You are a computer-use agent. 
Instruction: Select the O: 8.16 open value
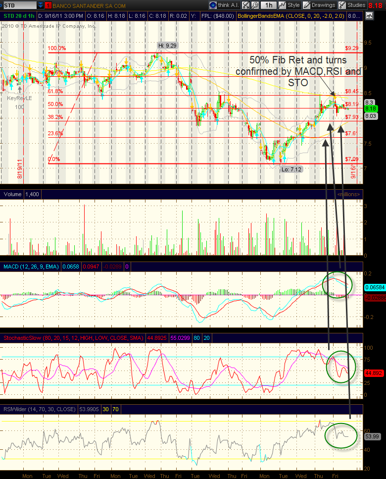tap(96, 16)
